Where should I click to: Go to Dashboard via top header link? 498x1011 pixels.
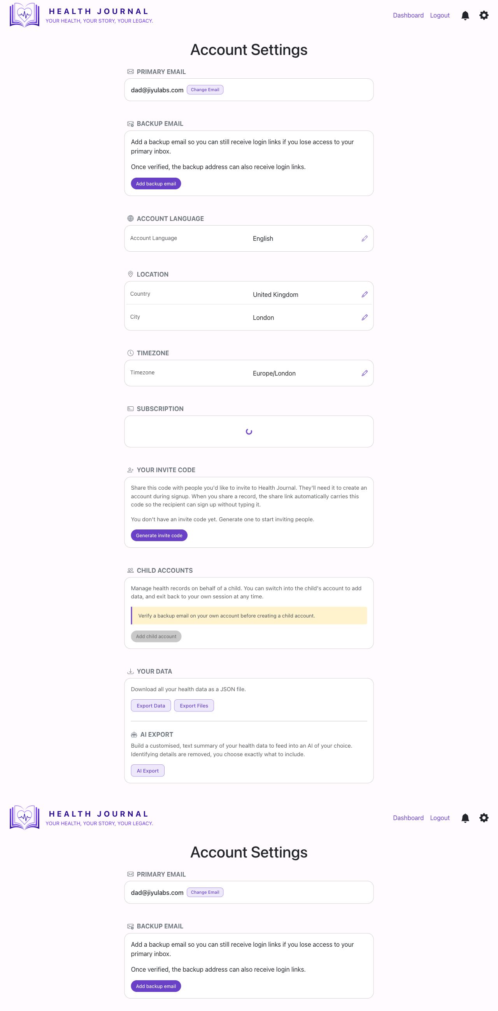point(408,15)
